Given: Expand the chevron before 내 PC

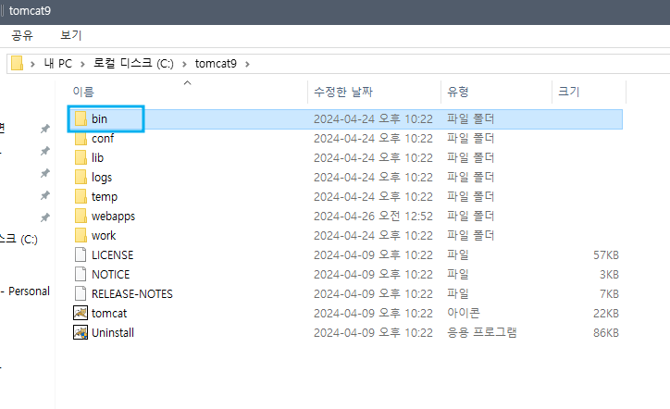Looking at the screenshot, I should click(32, 64).
